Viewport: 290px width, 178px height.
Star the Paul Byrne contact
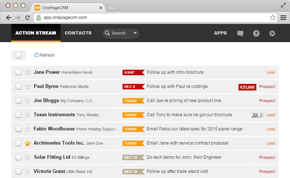click(x=28, y=86)
